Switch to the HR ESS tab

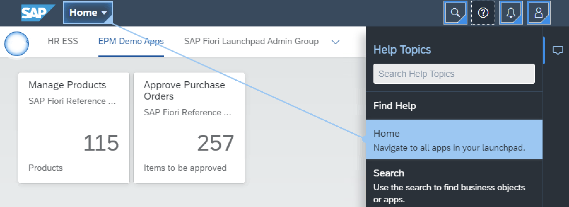click(x=63, y=41)
